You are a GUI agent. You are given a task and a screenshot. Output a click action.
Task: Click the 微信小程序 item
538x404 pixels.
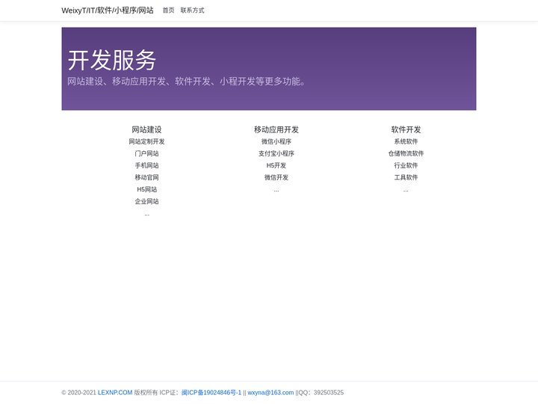[276, 141]
